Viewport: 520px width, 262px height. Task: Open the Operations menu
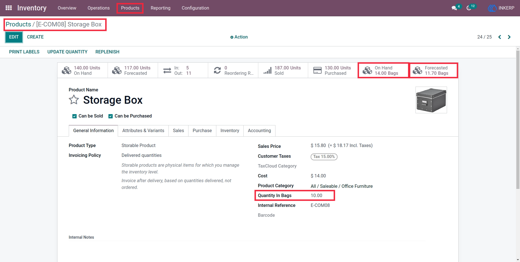pos(99,8)
